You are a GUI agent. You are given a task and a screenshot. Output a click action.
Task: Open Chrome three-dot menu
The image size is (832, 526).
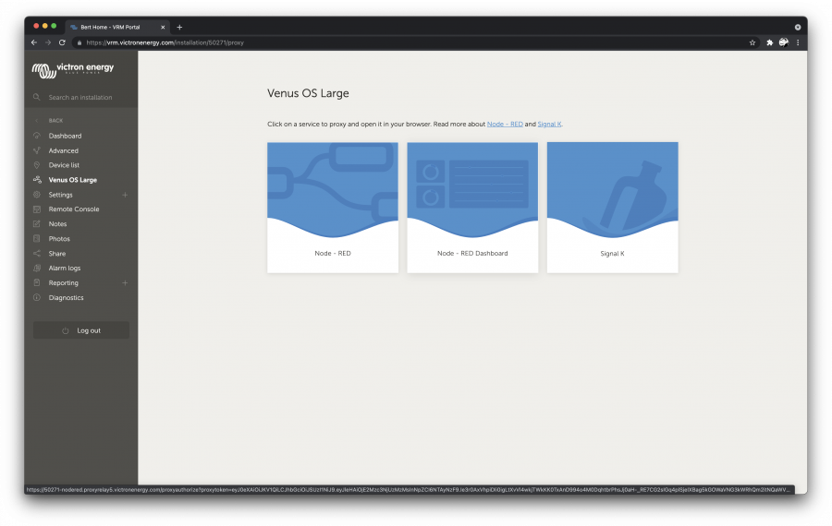pos(798,42)
